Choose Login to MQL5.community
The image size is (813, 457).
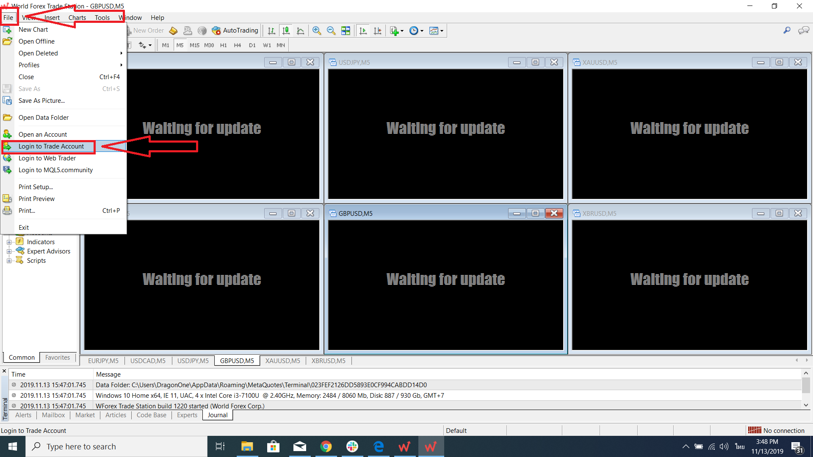coord(64,170)
